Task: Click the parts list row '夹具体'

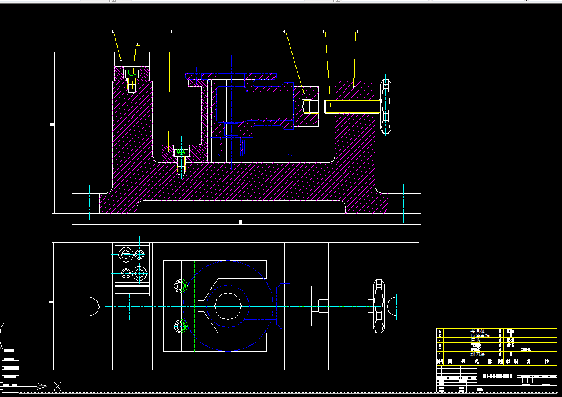Action: 497,331
